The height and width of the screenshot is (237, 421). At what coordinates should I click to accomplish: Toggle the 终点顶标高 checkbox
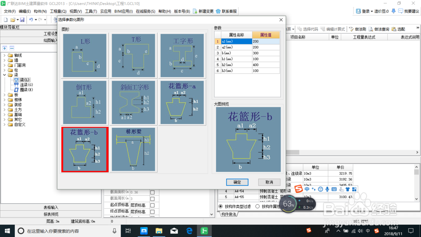tap(152, 212)
